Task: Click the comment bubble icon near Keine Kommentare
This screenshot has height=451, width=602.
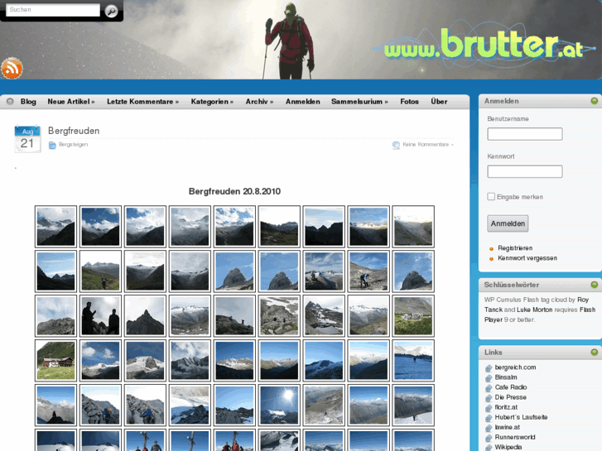Action: (396, 145)
